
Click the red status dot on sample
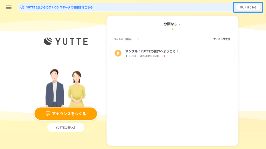165,56
